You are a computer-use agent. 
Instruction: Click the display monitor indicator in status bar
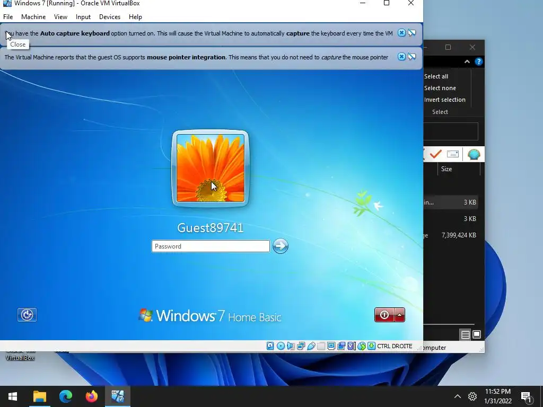(x=331, y=346)
